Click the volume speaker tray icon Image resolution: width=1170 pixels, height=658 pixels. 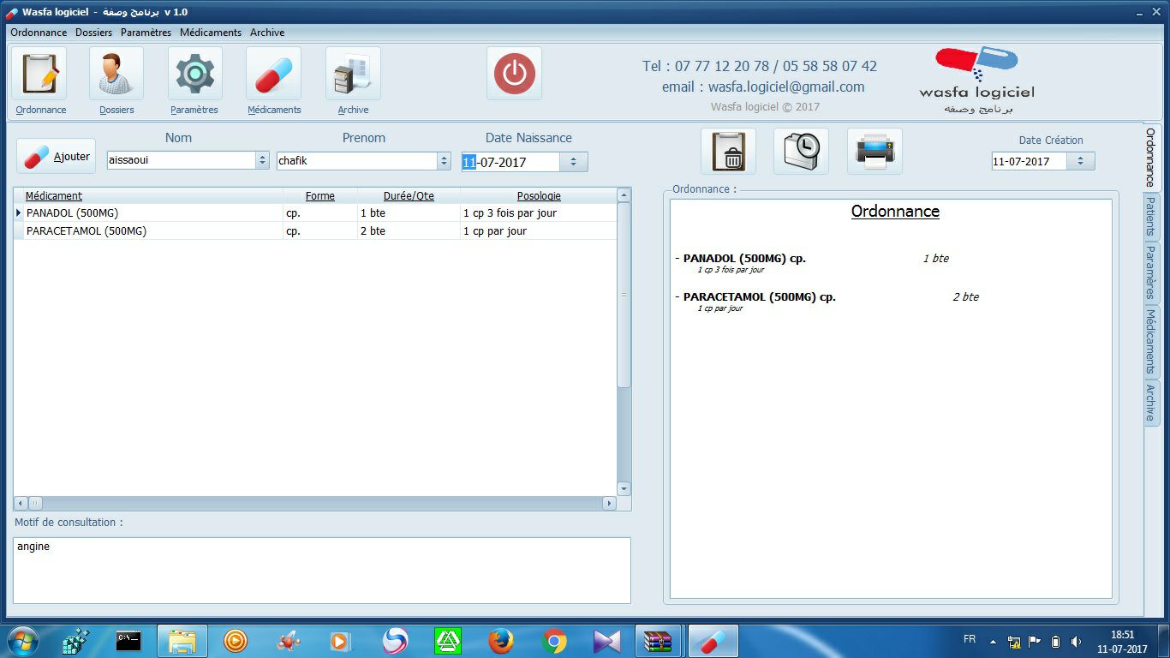coord(1076,641)
